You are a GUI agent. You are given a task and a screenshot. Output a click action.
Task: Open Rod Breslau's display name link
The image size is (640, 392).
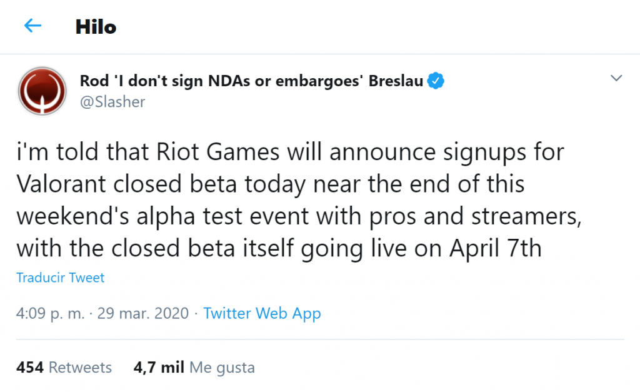pyautogui.click(x=251, y=81)
